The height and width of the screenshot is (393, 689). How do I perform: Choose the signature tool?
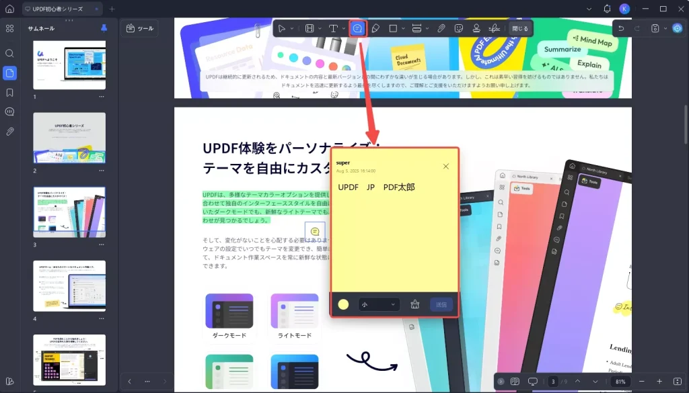coord(494,28)
